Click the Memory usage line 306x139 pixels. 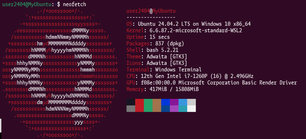pos(162,89)
